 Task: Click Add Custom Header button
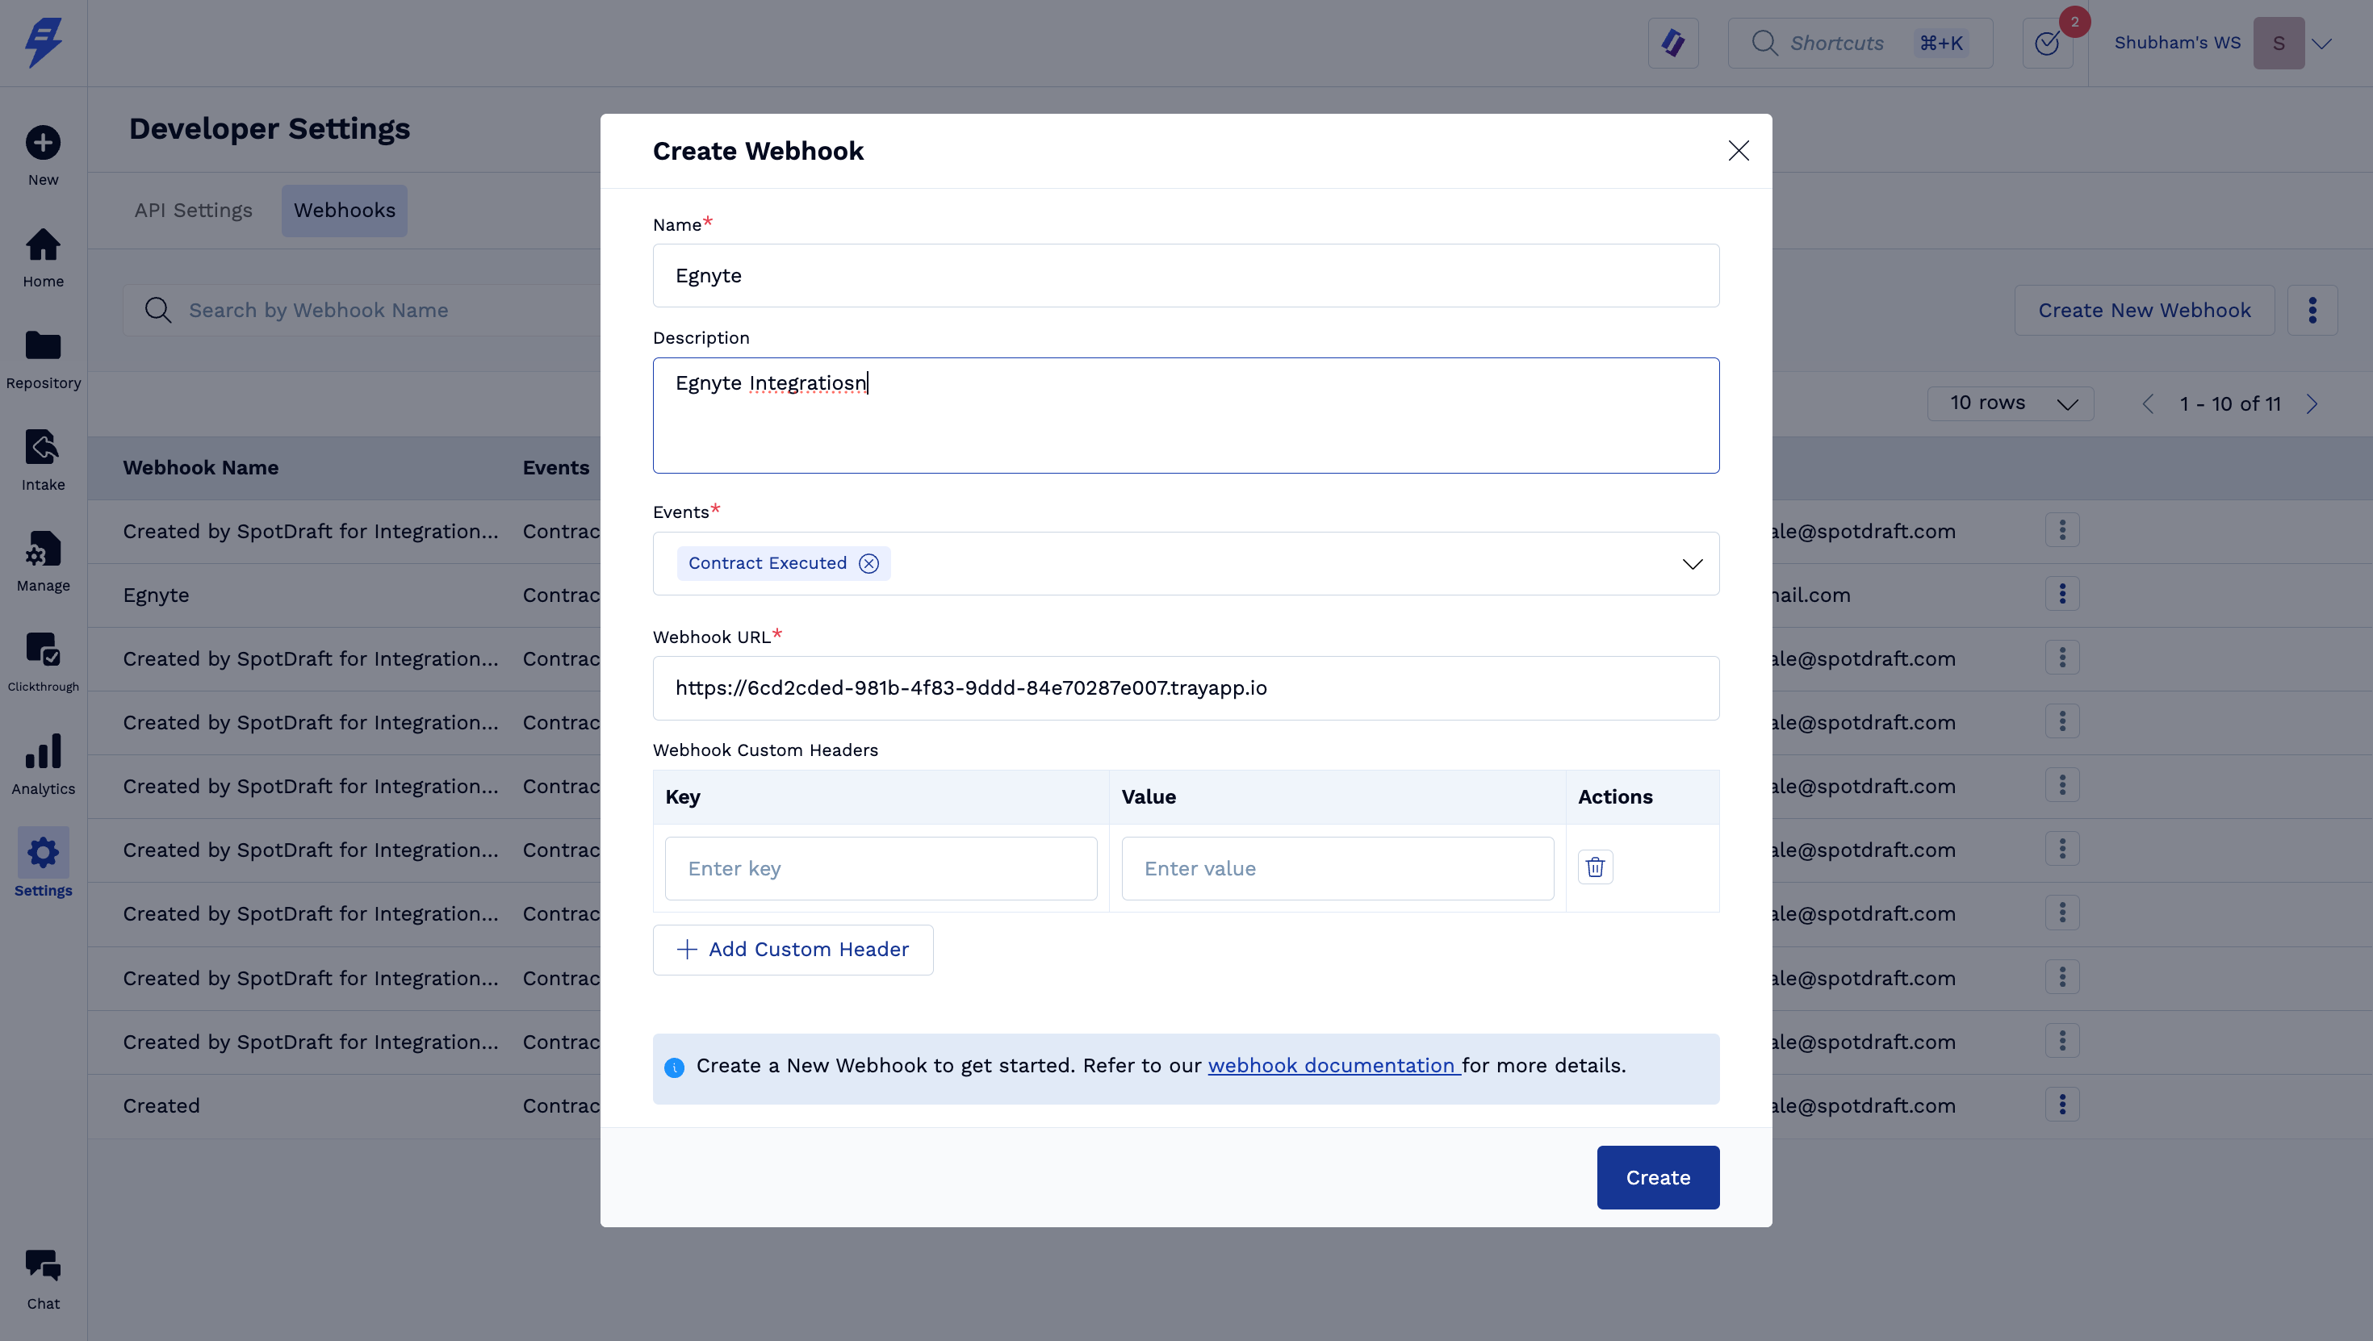pyautogui.click(x=793, y=950)
